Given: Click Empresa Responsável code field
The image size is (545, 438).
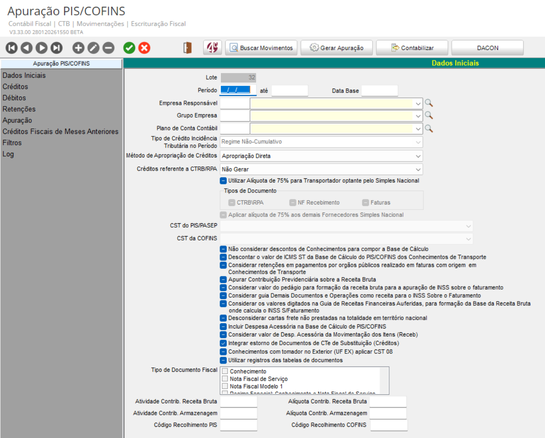Looking at the screenshot, I should (235, 104).
